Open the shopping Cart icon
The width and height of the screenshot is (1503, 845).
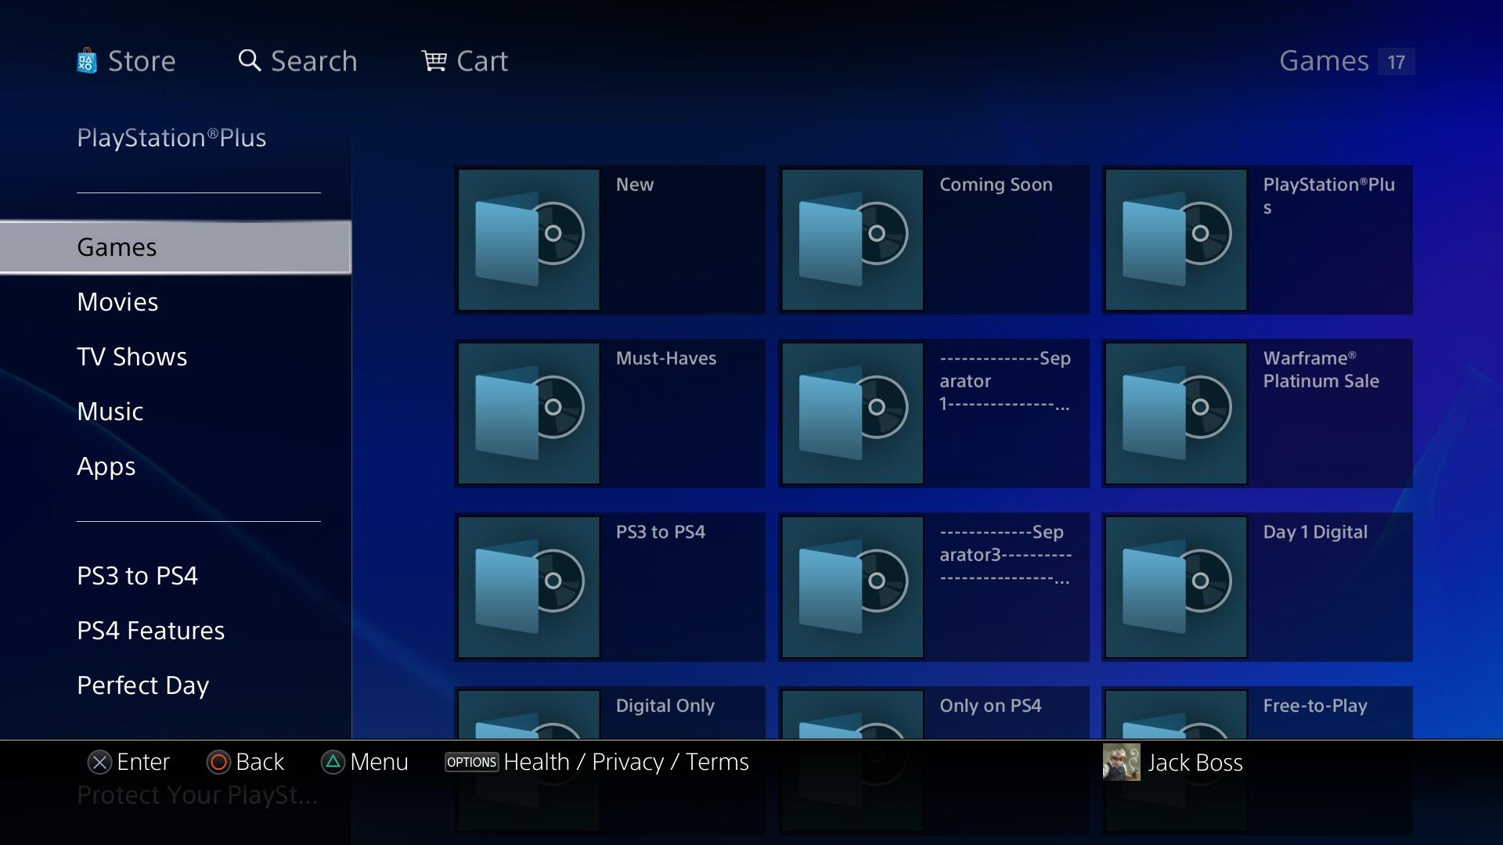tap(434, 61)
